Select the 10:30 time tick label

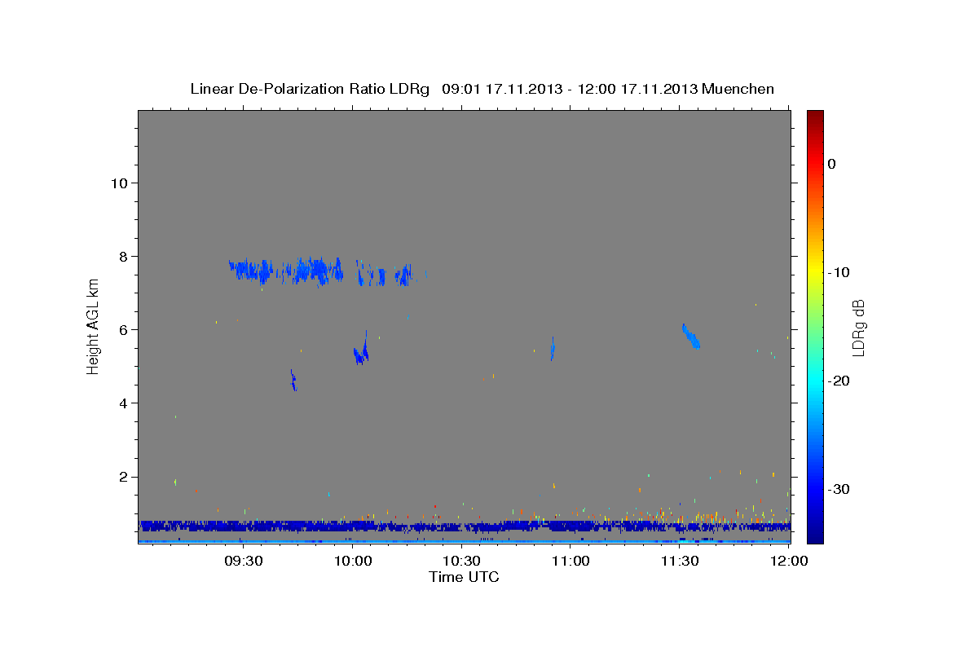coord(462,561)
